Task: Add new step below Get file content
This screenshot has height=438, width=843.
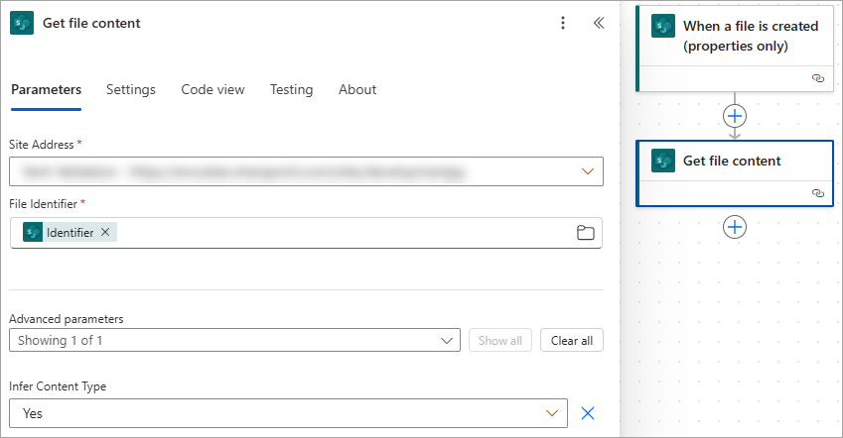Action: point(735,227)
